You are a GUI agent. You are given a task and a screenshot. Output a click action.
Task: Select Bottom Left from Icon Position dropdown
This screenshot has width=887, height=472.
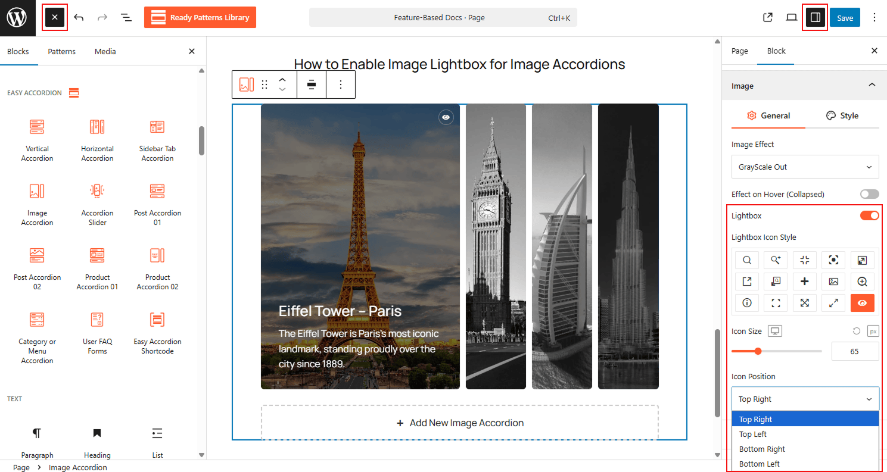(x=759, y=463)
